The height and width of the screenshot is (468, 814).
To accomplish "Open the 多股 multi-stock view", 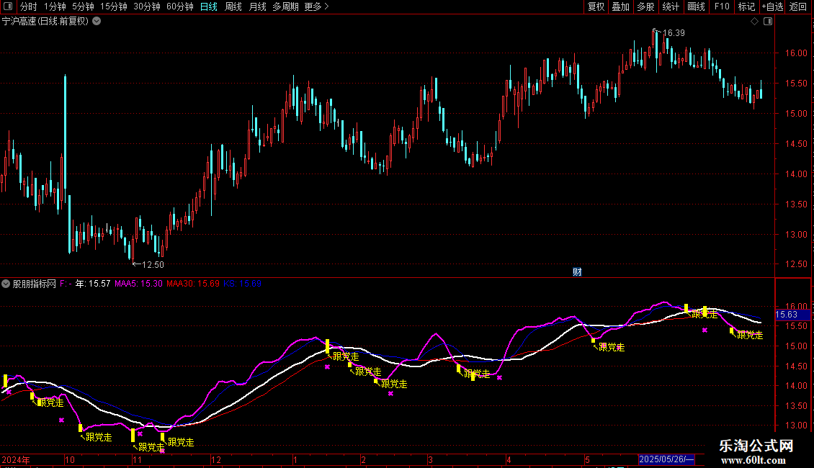I will coord(646,6).
